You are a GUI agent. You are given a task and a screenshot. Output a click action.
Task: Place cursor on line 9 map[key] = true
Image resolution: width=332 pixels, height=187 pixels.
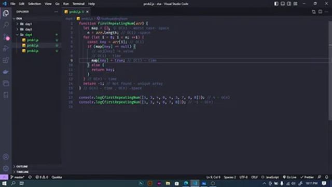(x=108, y=60)
